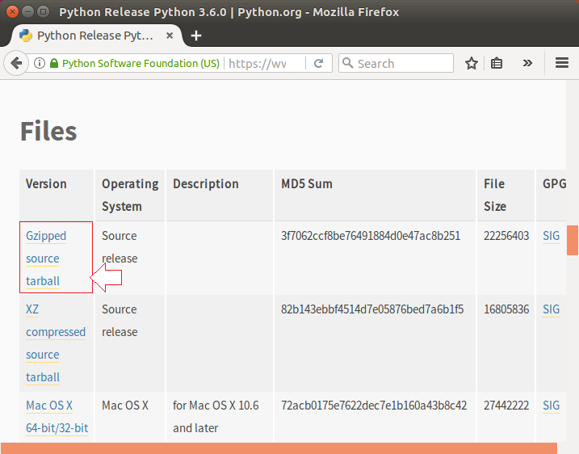Reload the page with the refresh icon
Image resolution: width=579 pixels, height=454 pixels.
pos(319,63)
